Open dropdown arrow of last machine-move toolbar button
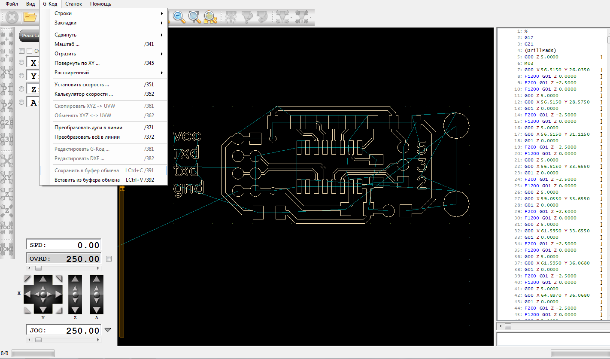The width and height of the screenshot is (610, 359). pyautogui.click(x=310, y=17)
